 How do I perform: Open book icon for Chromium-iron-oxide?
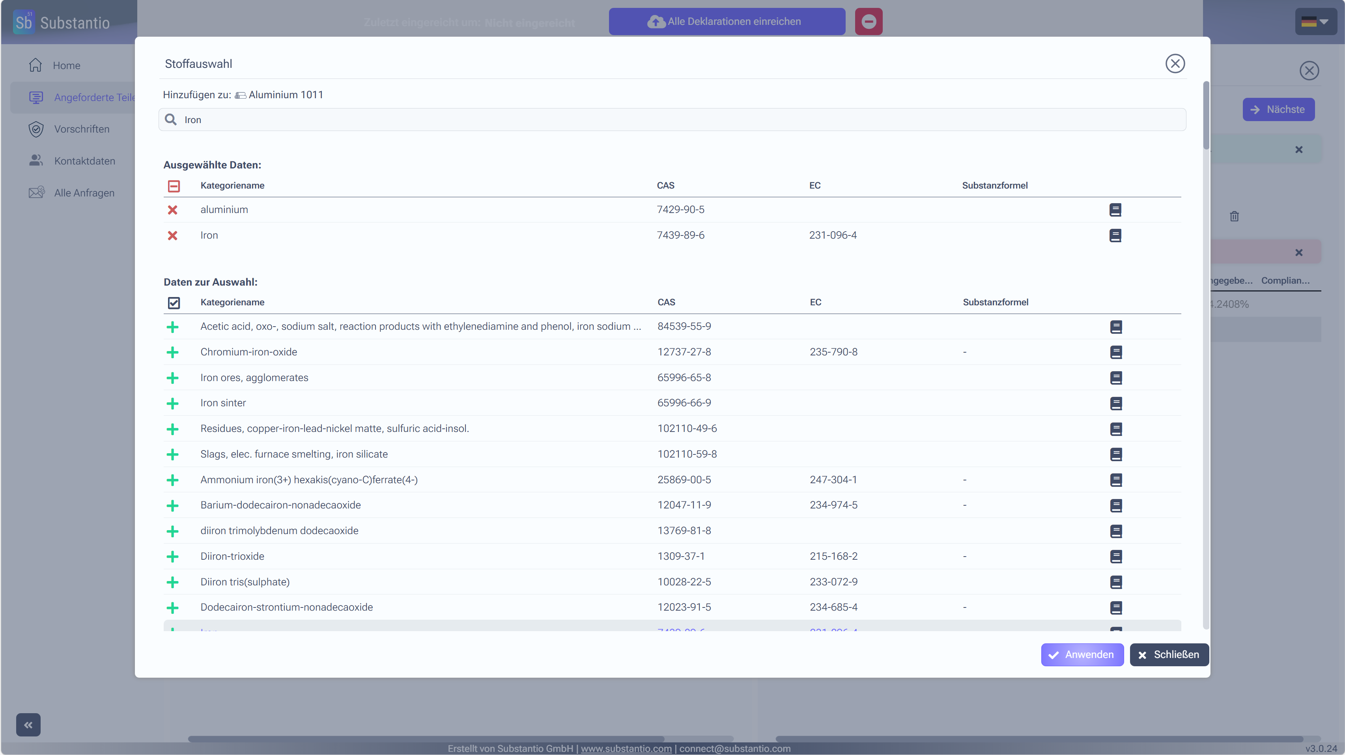[x=1116, y=352]
